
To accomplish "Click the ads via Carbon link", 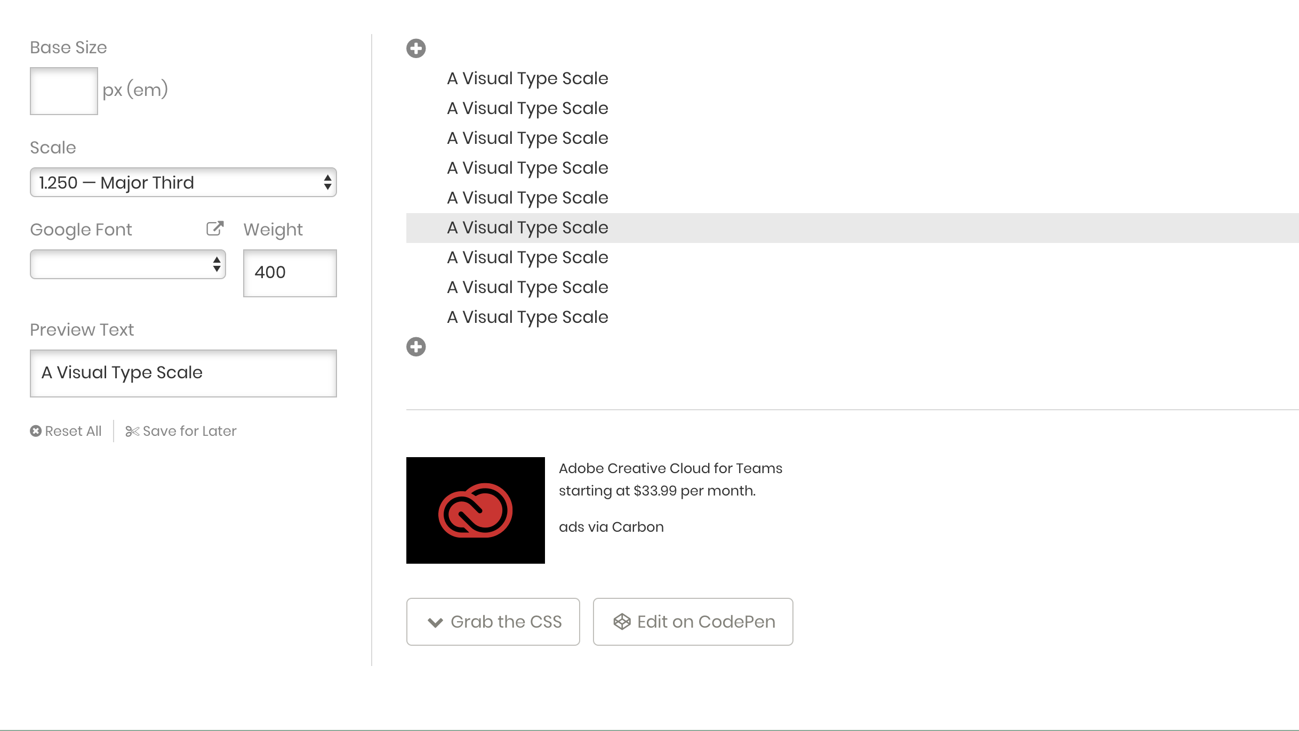I will tap(611, 527).
